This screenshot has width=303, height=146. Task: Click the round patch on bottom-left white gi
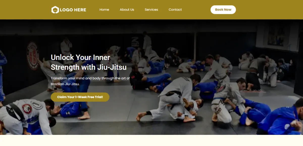pyautogui.click(x=27, y=109)
